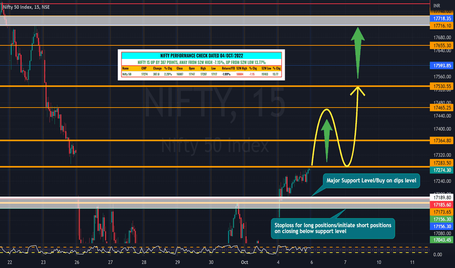
Task: Click date 28 on the time axis
Action: [144, 262]
